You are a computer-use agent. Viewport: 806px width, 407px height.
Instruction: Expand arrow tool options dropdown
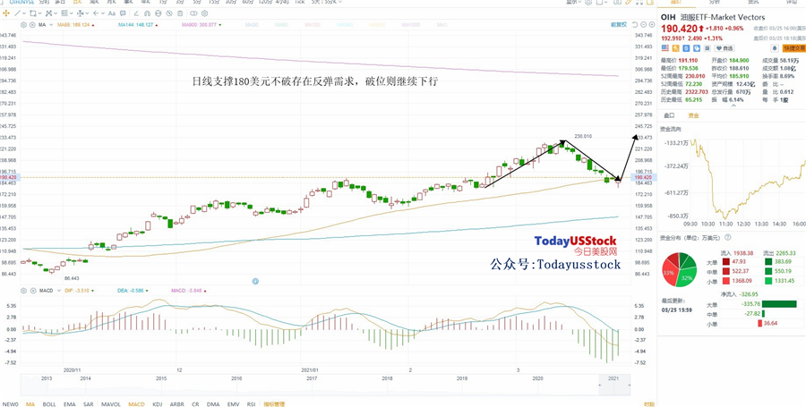pos(103,13)
